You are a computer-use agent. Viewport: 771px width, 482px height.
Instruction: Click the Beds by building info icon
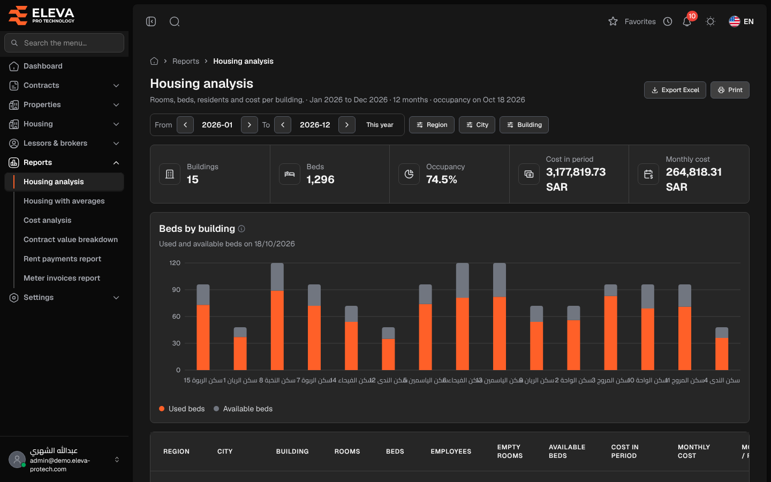[x=241, y=229]
